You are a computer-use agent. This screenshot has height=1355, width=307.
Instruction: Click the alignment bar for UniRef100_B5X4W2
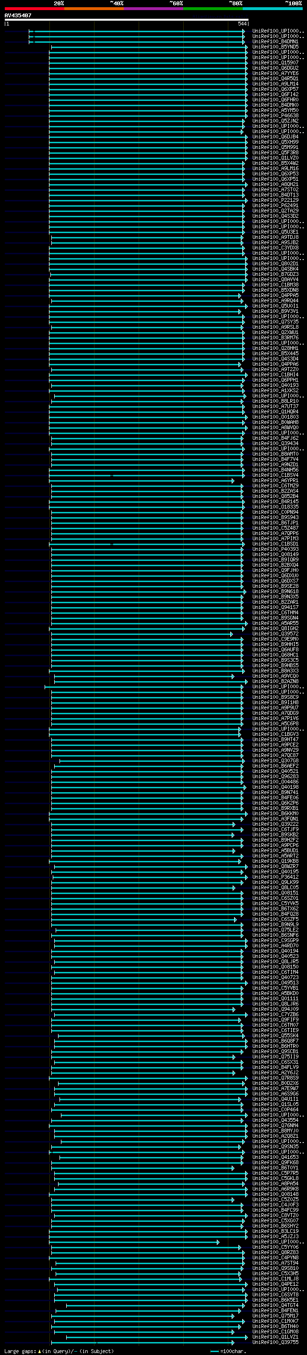click(146, 163)
